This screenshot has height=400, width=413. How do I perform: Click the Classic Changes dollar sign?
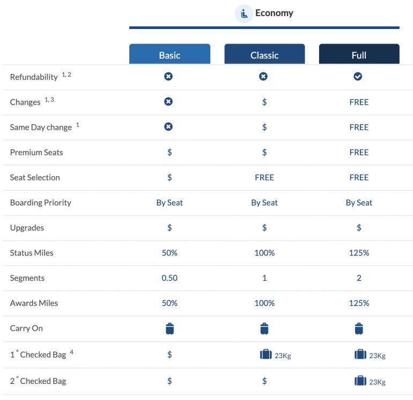tap(264, 102)
